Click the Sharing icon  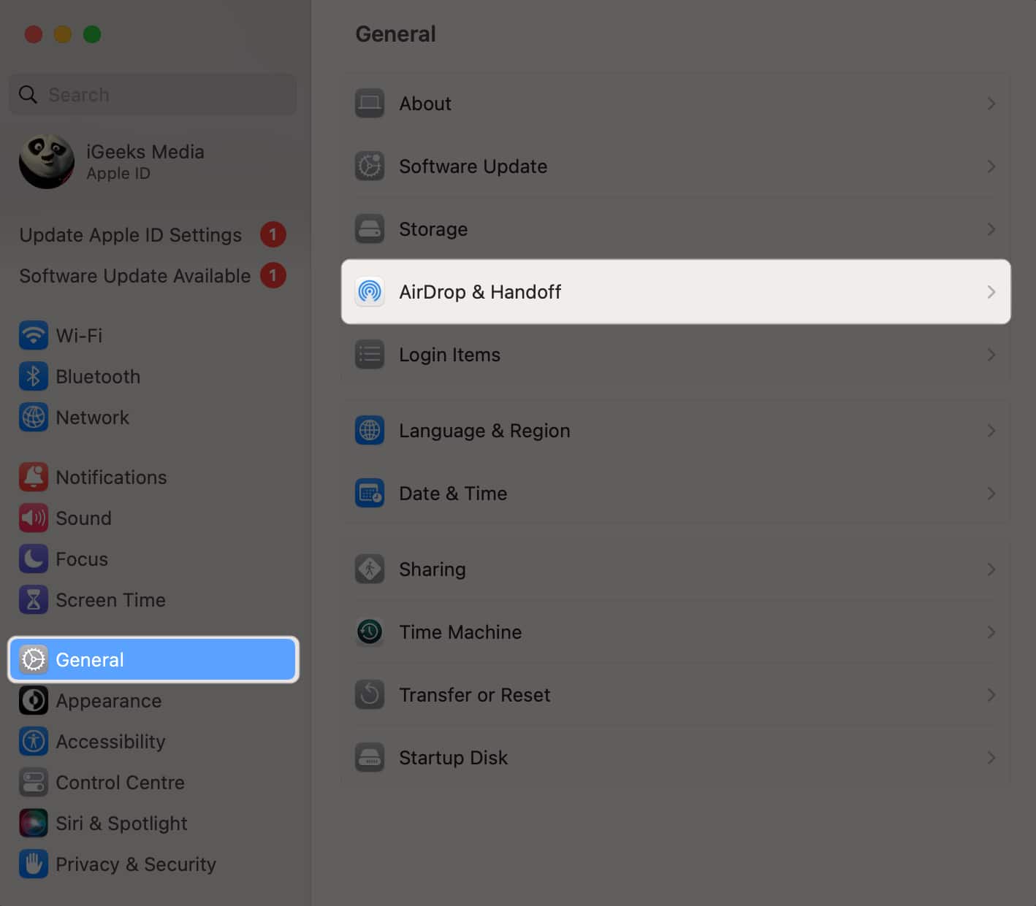370,569
